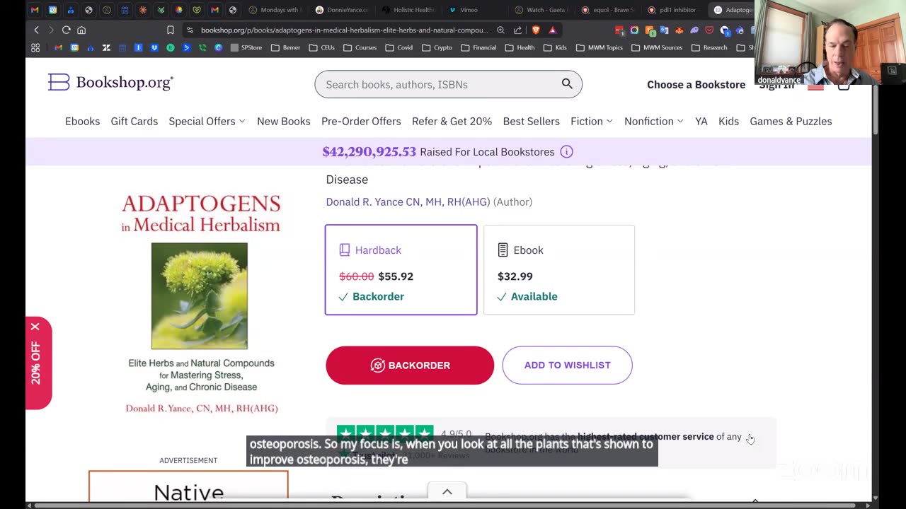906x509 pixels.
Task: Expand the Nonfiction dropdown menu
Action: click(x=654, y=121)
